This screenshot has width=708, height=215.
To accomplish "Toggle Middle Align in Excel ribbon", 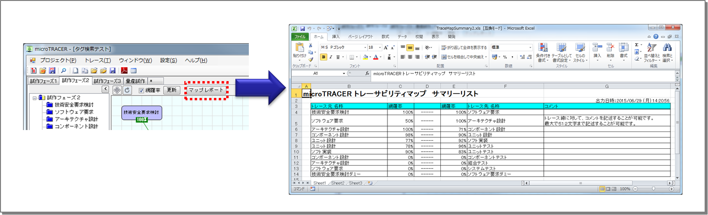I will point(410,48).
